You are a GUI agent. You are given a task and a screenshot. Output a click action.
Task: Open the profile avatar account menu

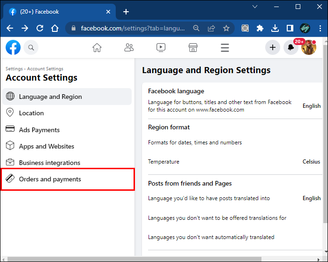pyautogui.click(x=309, y=47)
